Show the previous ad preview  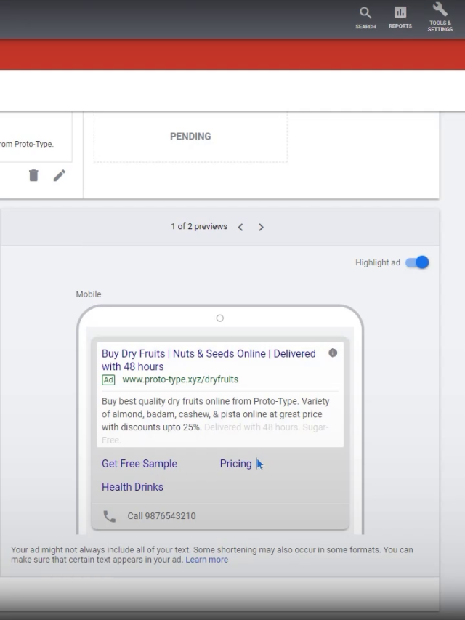[240, 227]
